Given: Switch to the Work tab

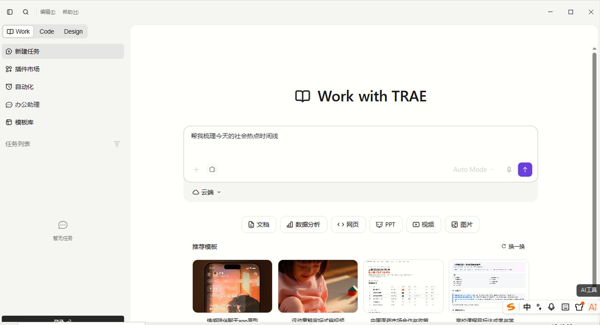Looking at the screenshot, I should [18, 31].
